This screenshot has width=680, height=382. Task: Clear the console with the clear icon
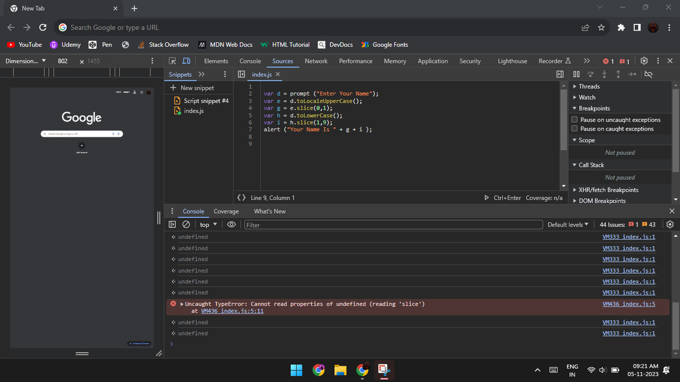[x=185, y=225]
